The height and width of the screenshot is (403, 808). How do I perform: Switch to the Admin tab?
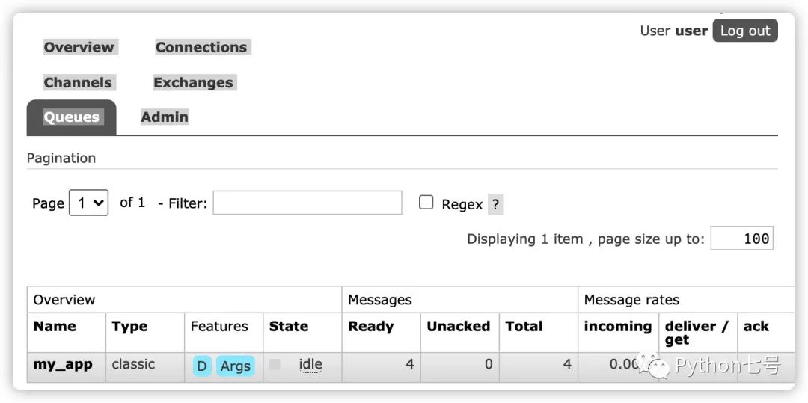click(x=165, y=117)
